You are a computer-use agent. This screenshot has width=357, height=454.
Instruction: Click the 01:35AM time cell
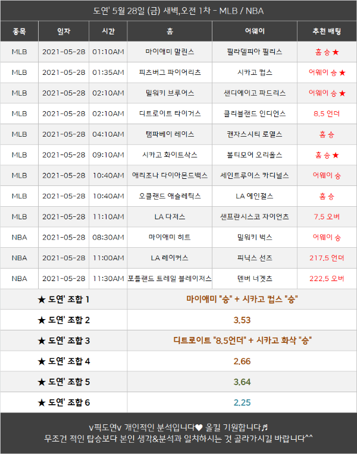point(108,72)
